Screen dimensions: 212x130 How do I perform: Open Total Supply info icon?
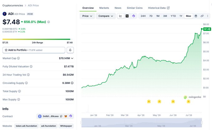click(19, 91)
